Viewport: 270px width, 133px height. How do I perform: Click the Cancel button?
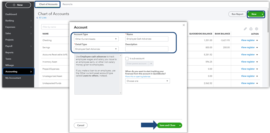click(81, 125)
